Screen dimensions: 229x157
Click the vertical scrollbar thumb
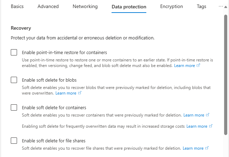[226, 73]
